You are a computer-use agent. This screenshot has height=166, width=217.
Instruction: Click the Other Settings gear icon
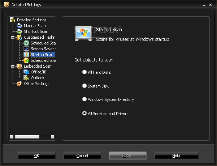[x=19, y=84]
